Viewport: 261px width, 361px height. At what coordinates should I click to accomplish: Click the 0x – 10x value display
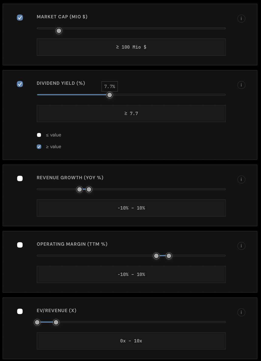click(x=131, y=341)
